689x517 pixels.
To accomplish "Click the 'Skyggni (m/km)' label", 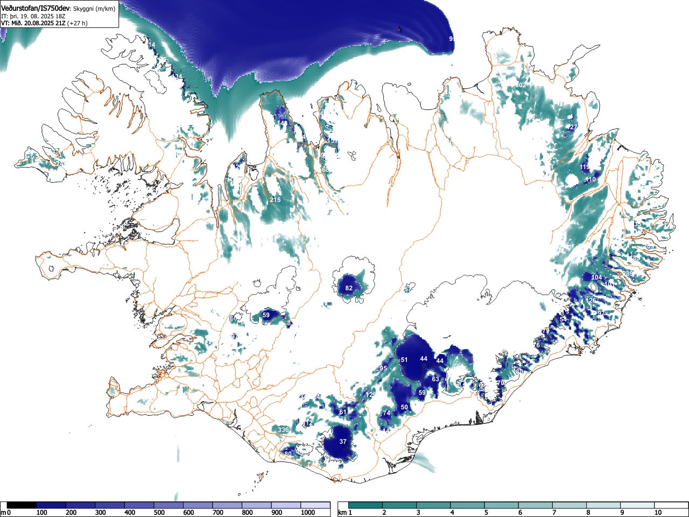I will 94,9.
